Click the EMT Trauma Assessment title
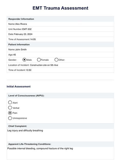This screenshot has height=168, width=121. pos(60,8)
